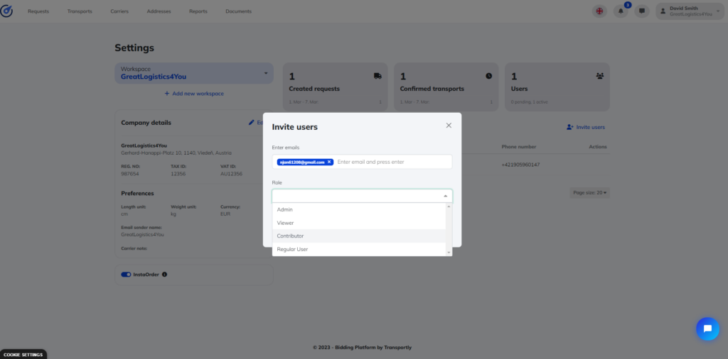Image resolution: width=728 pixels, height=359 pixels.
Task: Open the Carriers menu
Action: pyautogui.click(x=119, y=11)
